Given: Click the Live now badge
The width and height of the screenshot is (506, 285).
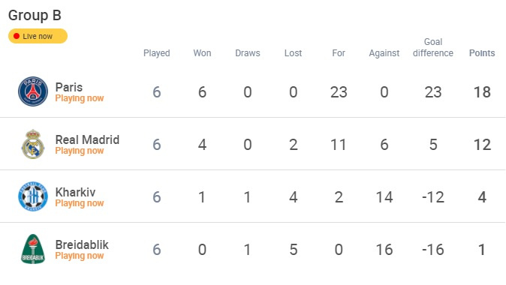Looking at the screenshot, I should (x=38, y=36).
